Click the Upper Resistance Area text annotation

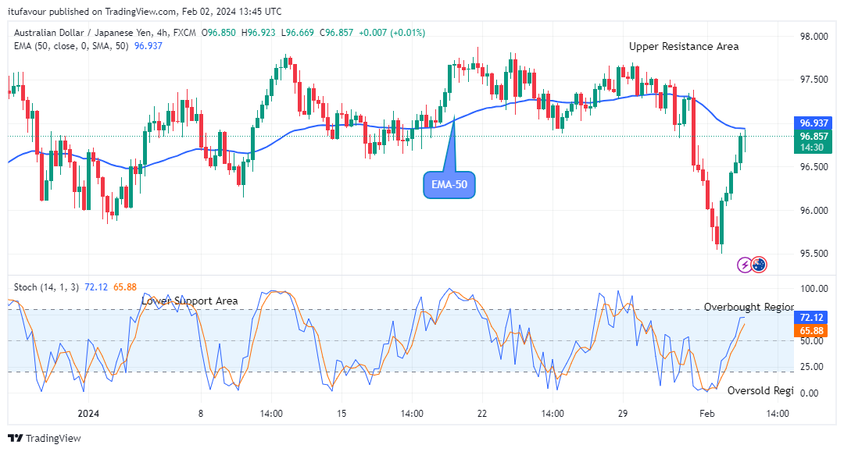click(x=683, y=46)
